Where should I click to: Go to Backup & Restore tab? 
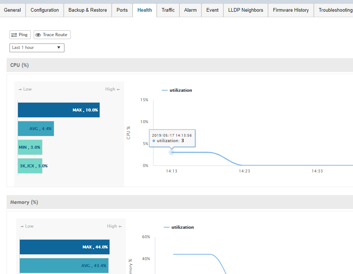click(88, 10)
